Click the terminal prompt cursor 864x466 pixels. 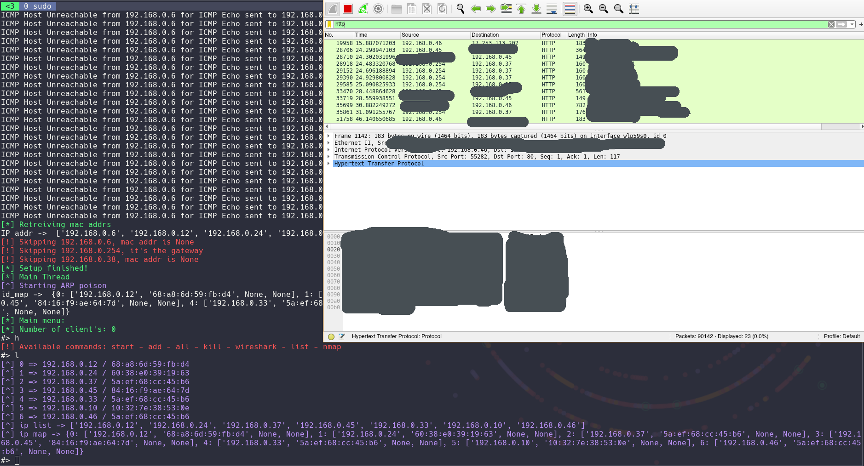coord(17,460)
